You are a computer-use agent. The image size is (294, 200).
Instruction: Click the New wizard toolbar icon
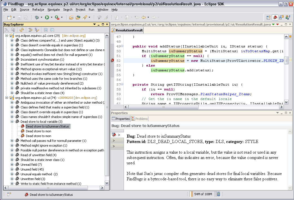point(9,17)
